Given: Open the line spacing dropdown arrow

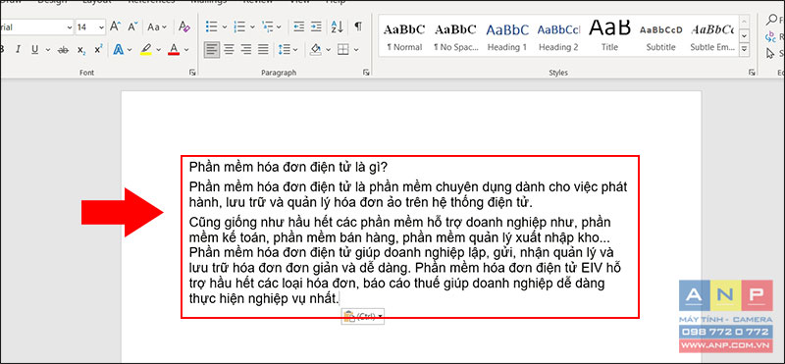Looking at the screenshot, I should click(295, 50).
